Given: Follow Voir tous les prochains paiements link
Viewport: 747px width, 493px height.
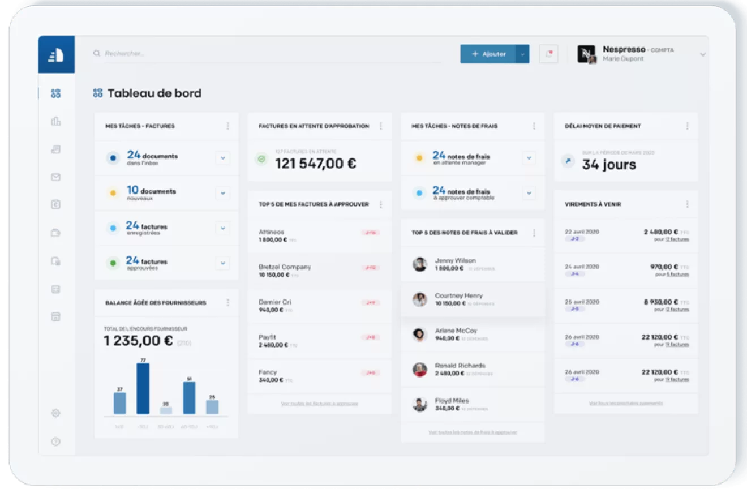Looking at the screenshot, I should click(x=626, y=403).
